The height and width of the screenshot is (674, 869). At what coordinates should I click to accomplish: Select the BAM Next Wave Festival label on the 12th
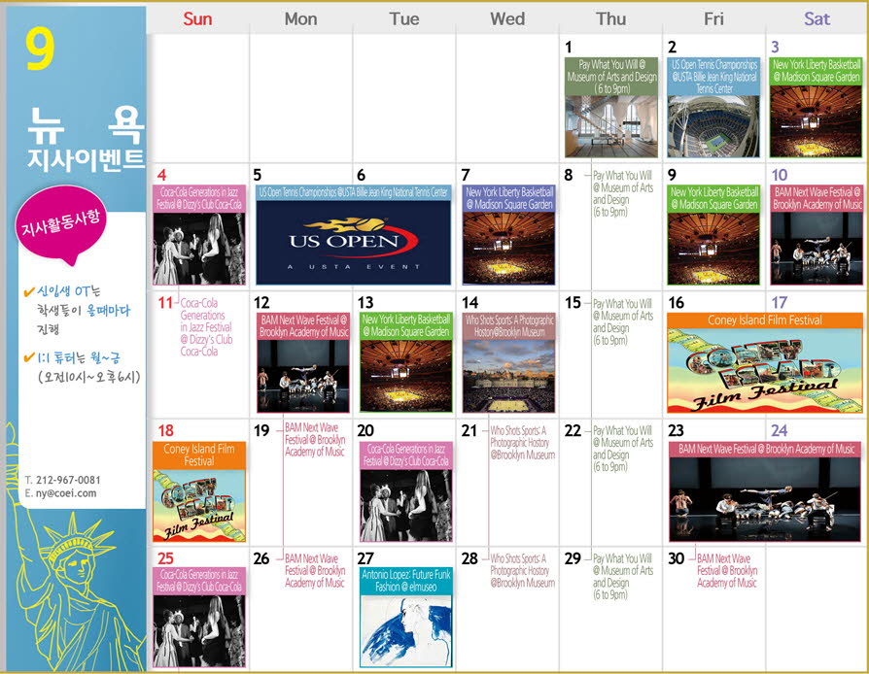[303, 326]
